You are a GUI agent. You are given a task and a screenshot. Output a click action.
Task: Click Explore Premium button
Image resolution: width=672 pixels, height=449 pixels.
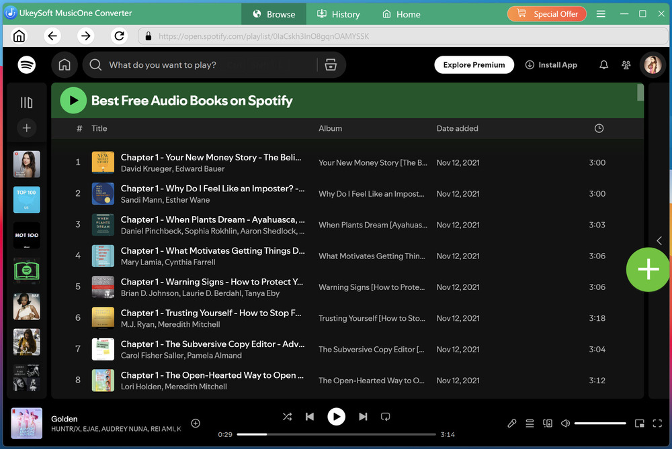tap(474, 65)
